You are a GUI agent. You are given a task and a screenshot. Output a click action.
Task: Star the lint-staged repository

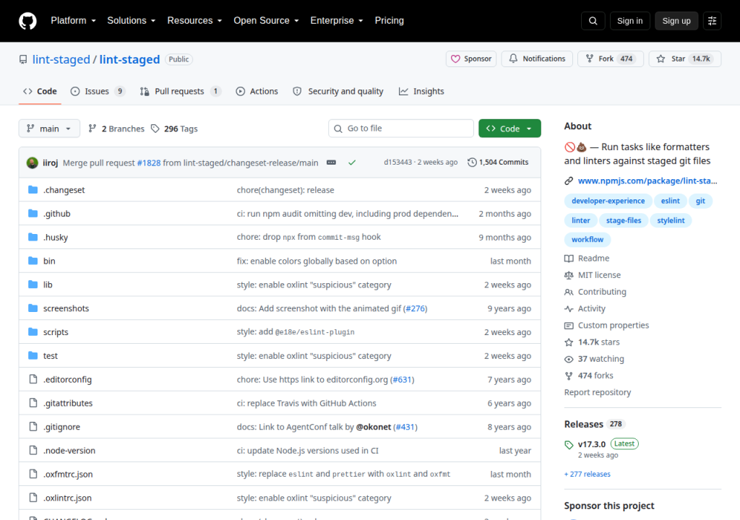(x=685, y=59)
